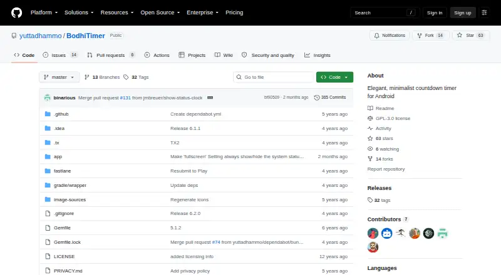View the 63 stars link
Image resolution: width=501 pixels, height=275 pixels.
click(380, 139)
